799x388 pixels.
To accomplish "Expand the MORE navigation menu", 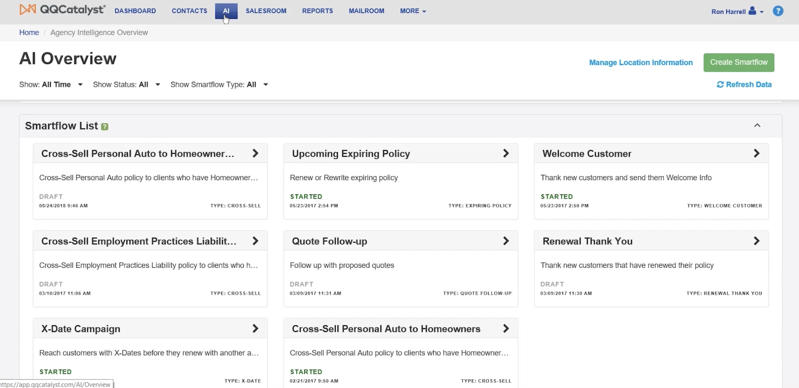I will pyautogui.click(x=413, y=11).
